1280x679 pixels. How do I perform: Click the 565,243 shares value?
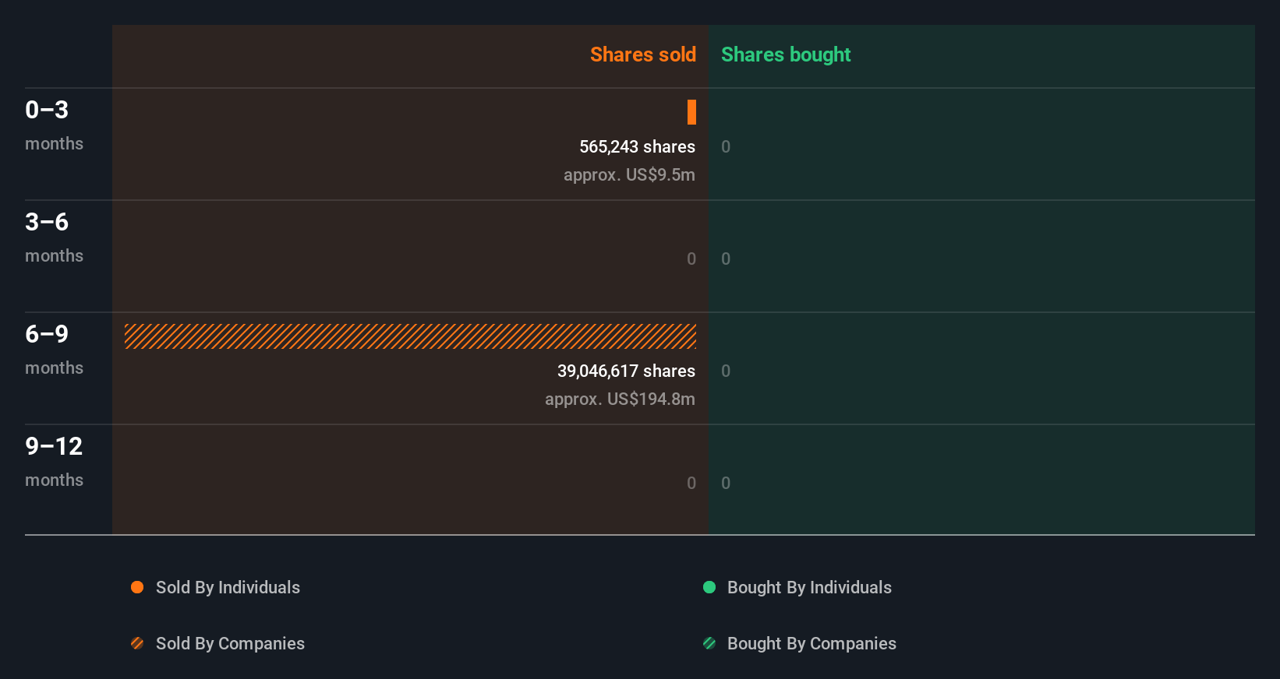click(637, 146)
